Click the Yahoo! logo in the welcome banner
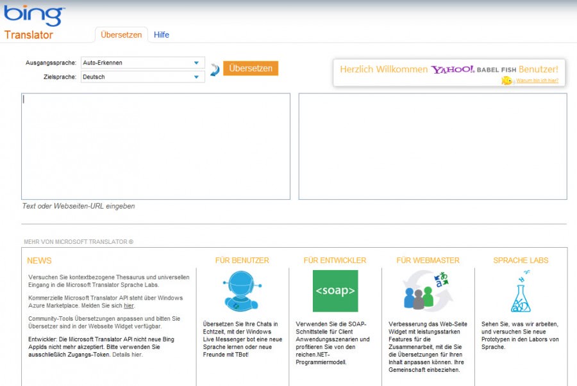This screenshot has height=386, width=577. point(452,69)
